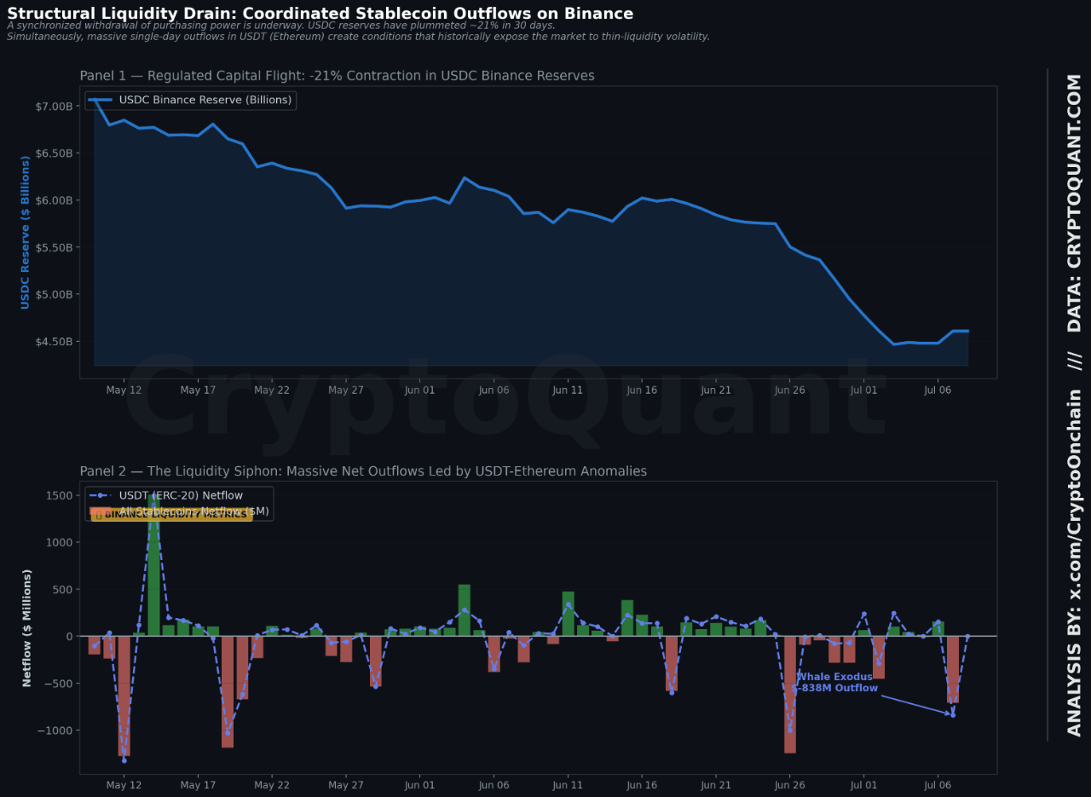Click 'May 27' date under the USDC reserve chart
Screen dimensions: 1091x797
[345, 390]
